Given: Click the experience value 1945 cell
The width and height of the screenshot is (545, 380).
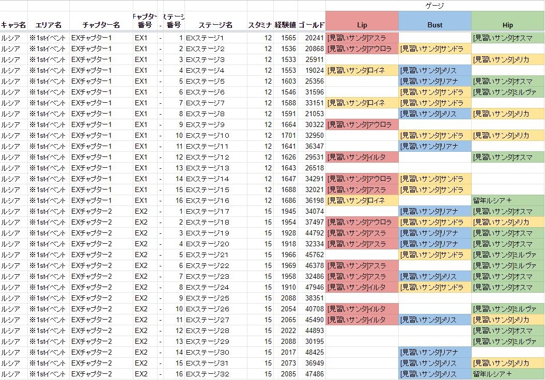Looking at the screenshot, I should [286, 211].
